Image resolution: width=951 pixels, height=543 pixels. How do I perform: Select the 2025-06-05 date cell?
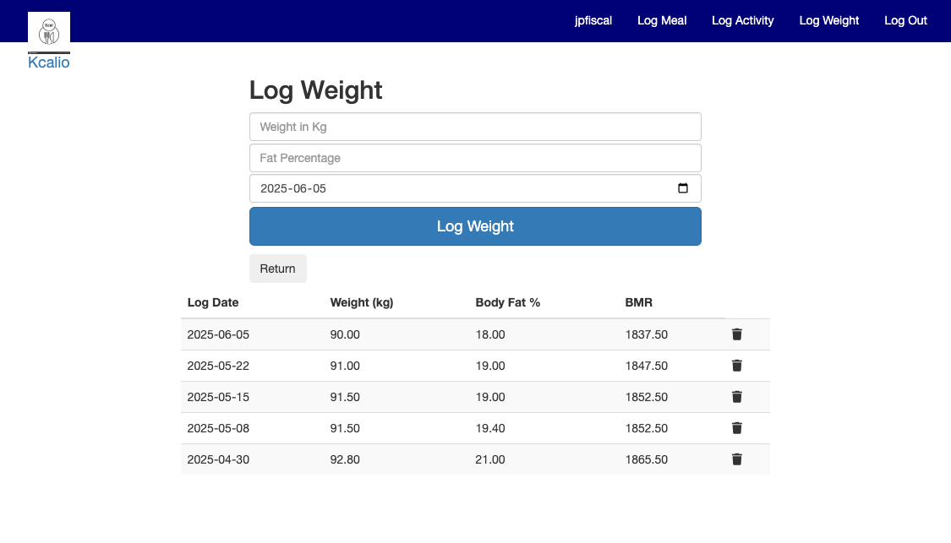point(218,334)
